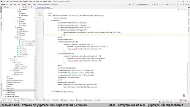Update project from Git (blue arrow)
The image size is (190, 107).
170,4
